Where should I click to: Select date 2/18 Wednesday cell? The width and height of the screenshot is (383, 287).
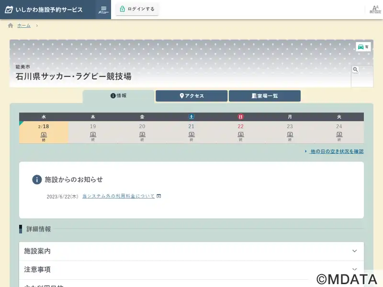44,132
